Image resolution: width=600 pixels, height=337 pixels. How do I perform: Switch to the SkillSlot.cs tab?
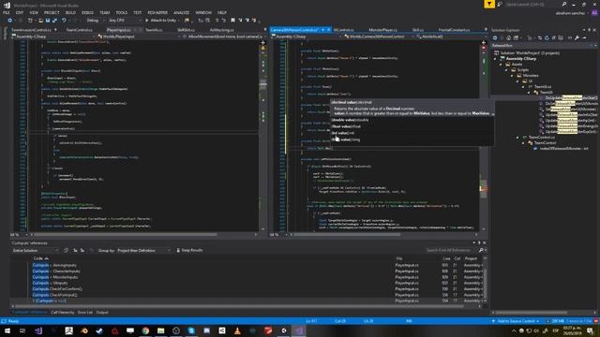pos(186,30)
